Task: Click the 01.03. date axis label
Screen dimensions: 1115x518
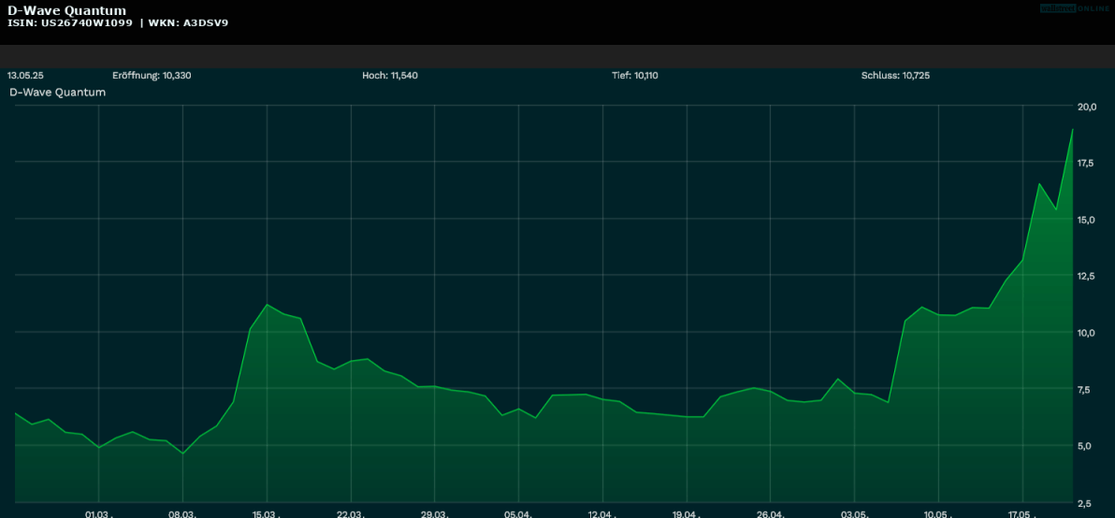Action: click(x=98, y=514)
